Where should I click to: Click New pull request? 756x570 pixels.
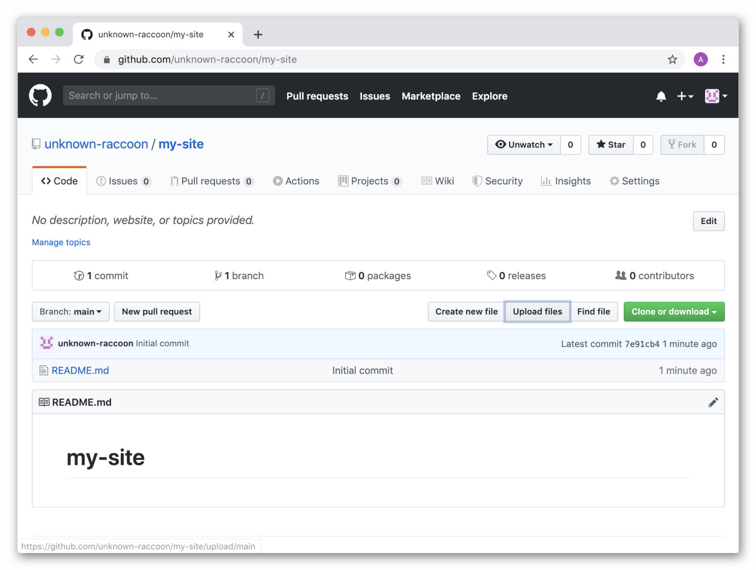tap(157, 312)
